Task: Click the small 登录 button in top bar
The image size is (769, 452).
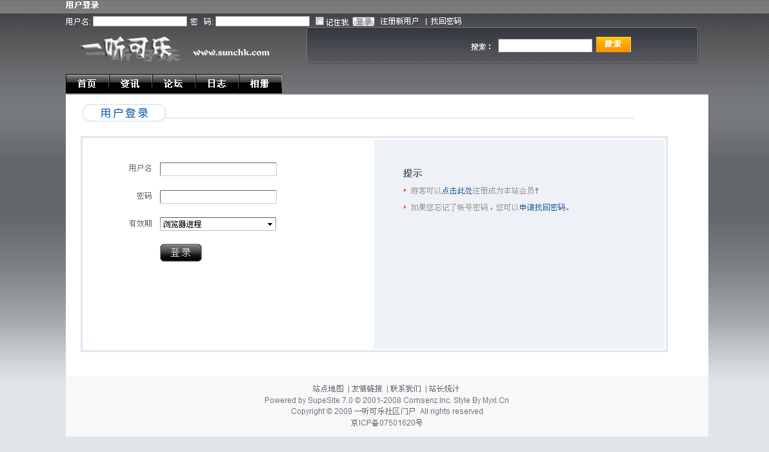Action: pyautogui.click(x=363, y=21)
